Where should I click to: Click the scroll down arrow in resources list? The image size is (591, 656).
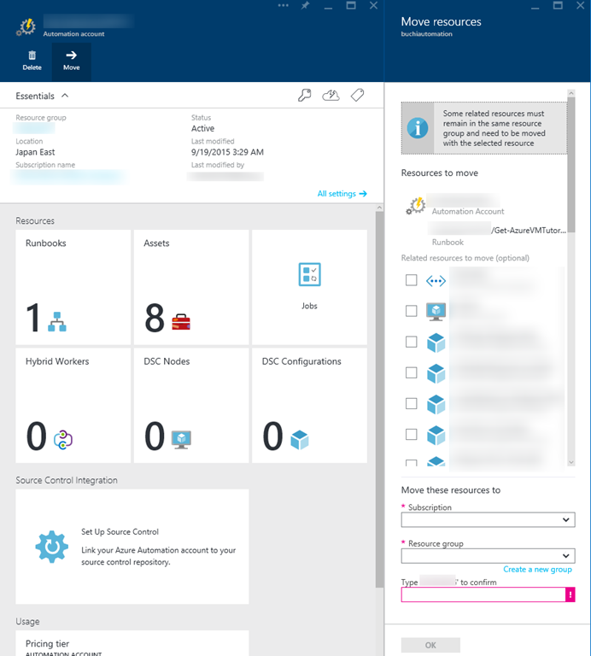pyautogui.click(x=571, y=462)
